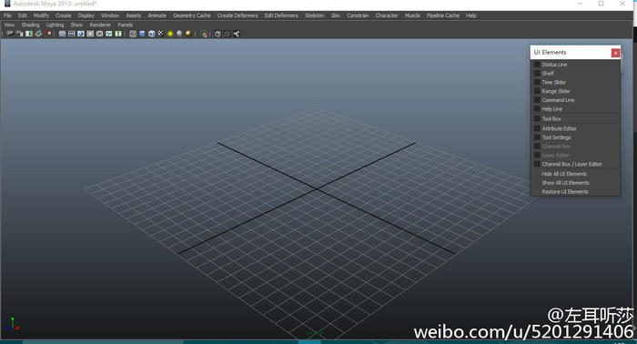Toggle the Safe Title icon
The width and height of the screenshot is (637, 344).
(x=118, y=34)
